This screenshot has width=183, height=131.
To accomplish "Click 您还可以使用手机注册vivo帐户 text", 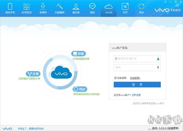I will [149, 103].
